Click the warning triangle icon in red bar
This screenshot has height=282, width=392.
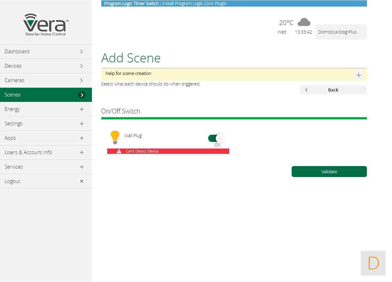pos(119,151)
